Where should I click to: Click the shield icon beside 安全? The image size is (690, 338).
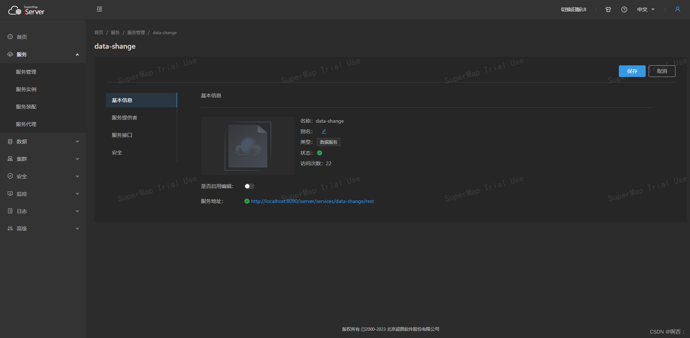(10, 176)
